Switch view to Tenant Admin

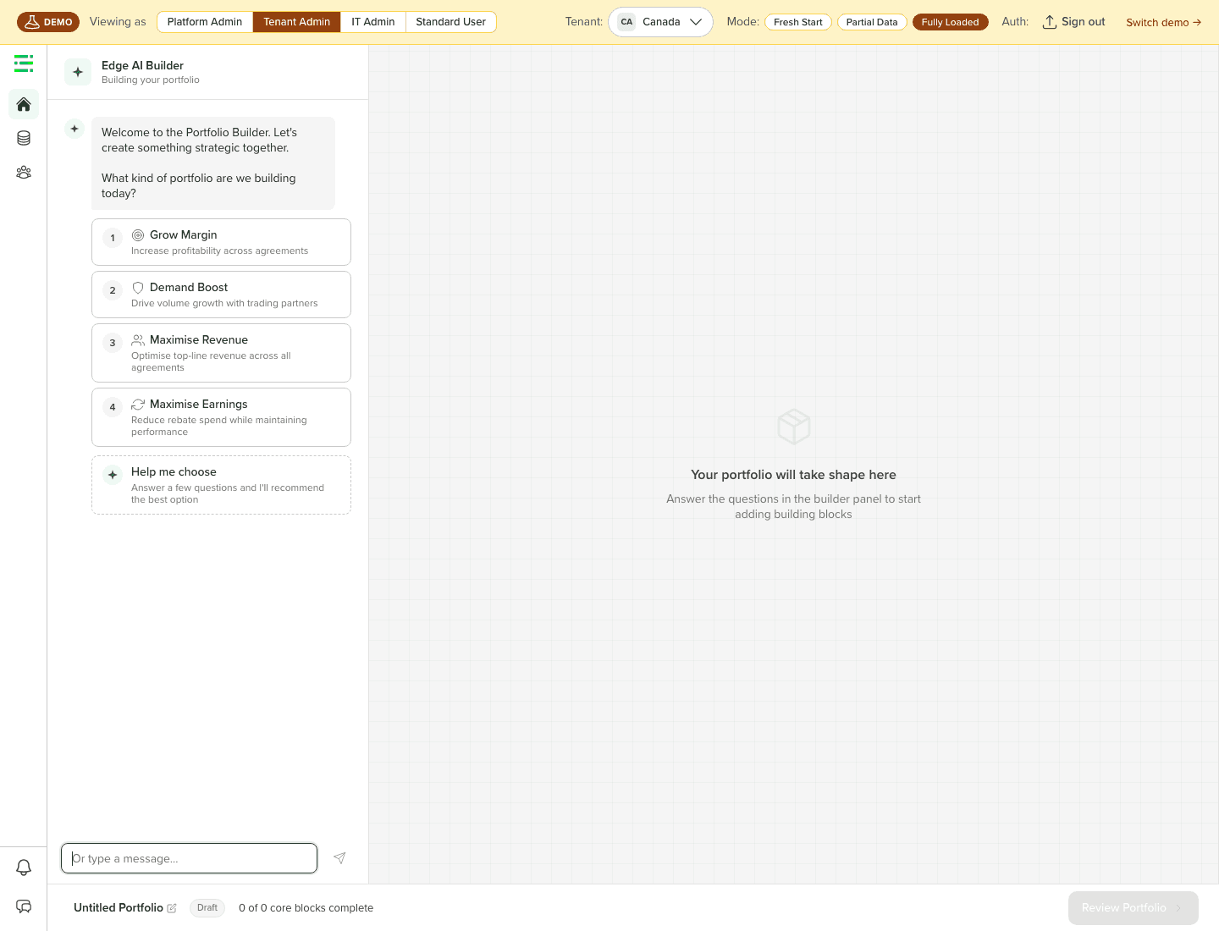tap(297, 22)
